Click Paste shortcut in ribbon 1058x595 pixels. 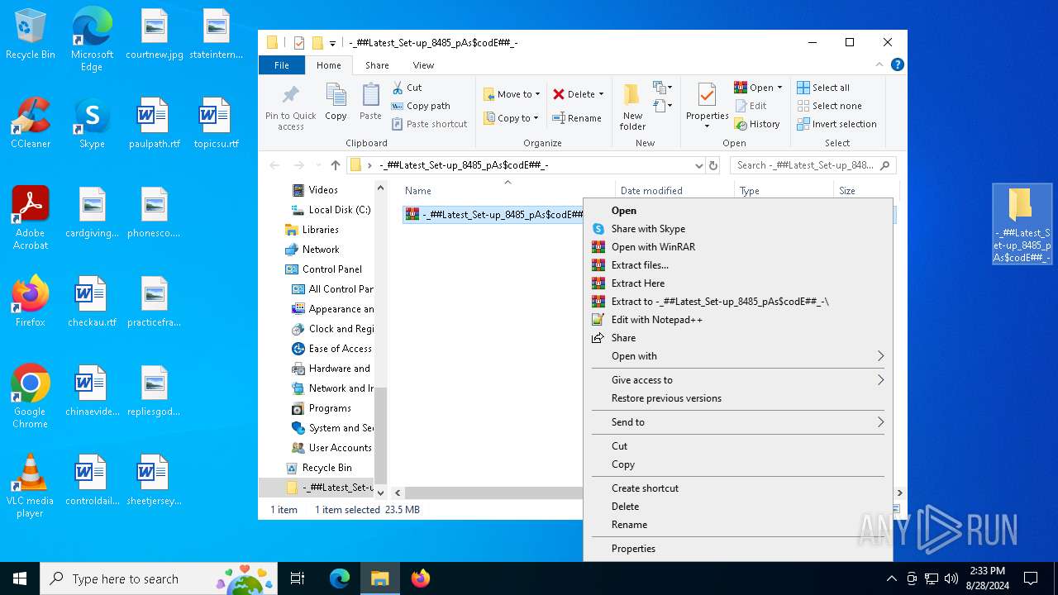click(429, 124)
